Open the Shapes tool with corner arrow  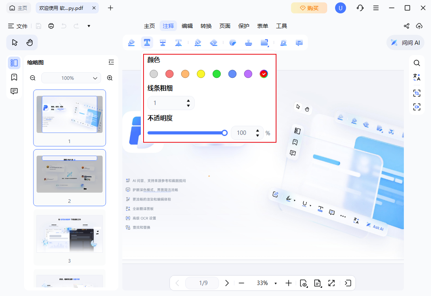pyautogui.click(x=264, y=42)
